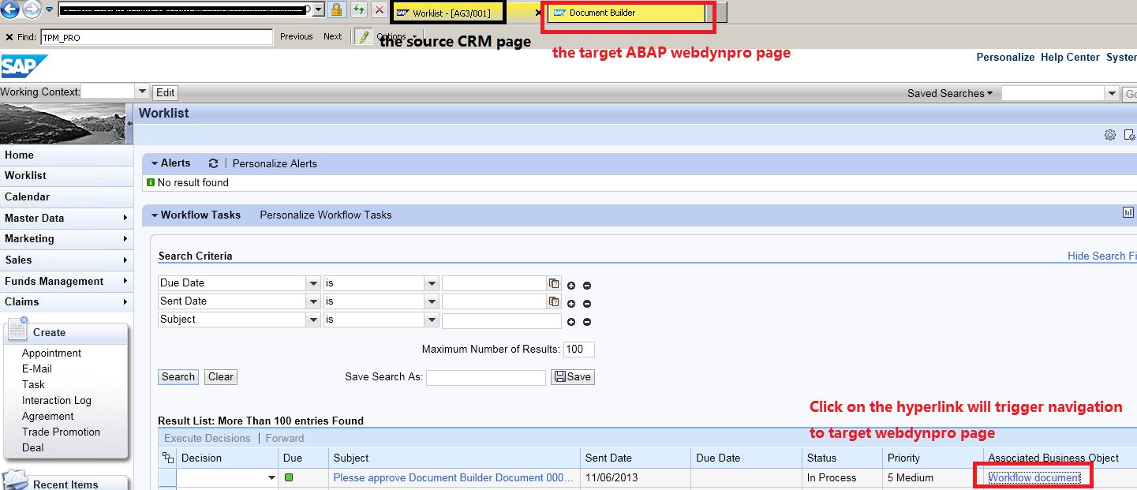1137x490 pixels.
Task: Click the Maximum Number of Results field
Action: tap(579, 350)
